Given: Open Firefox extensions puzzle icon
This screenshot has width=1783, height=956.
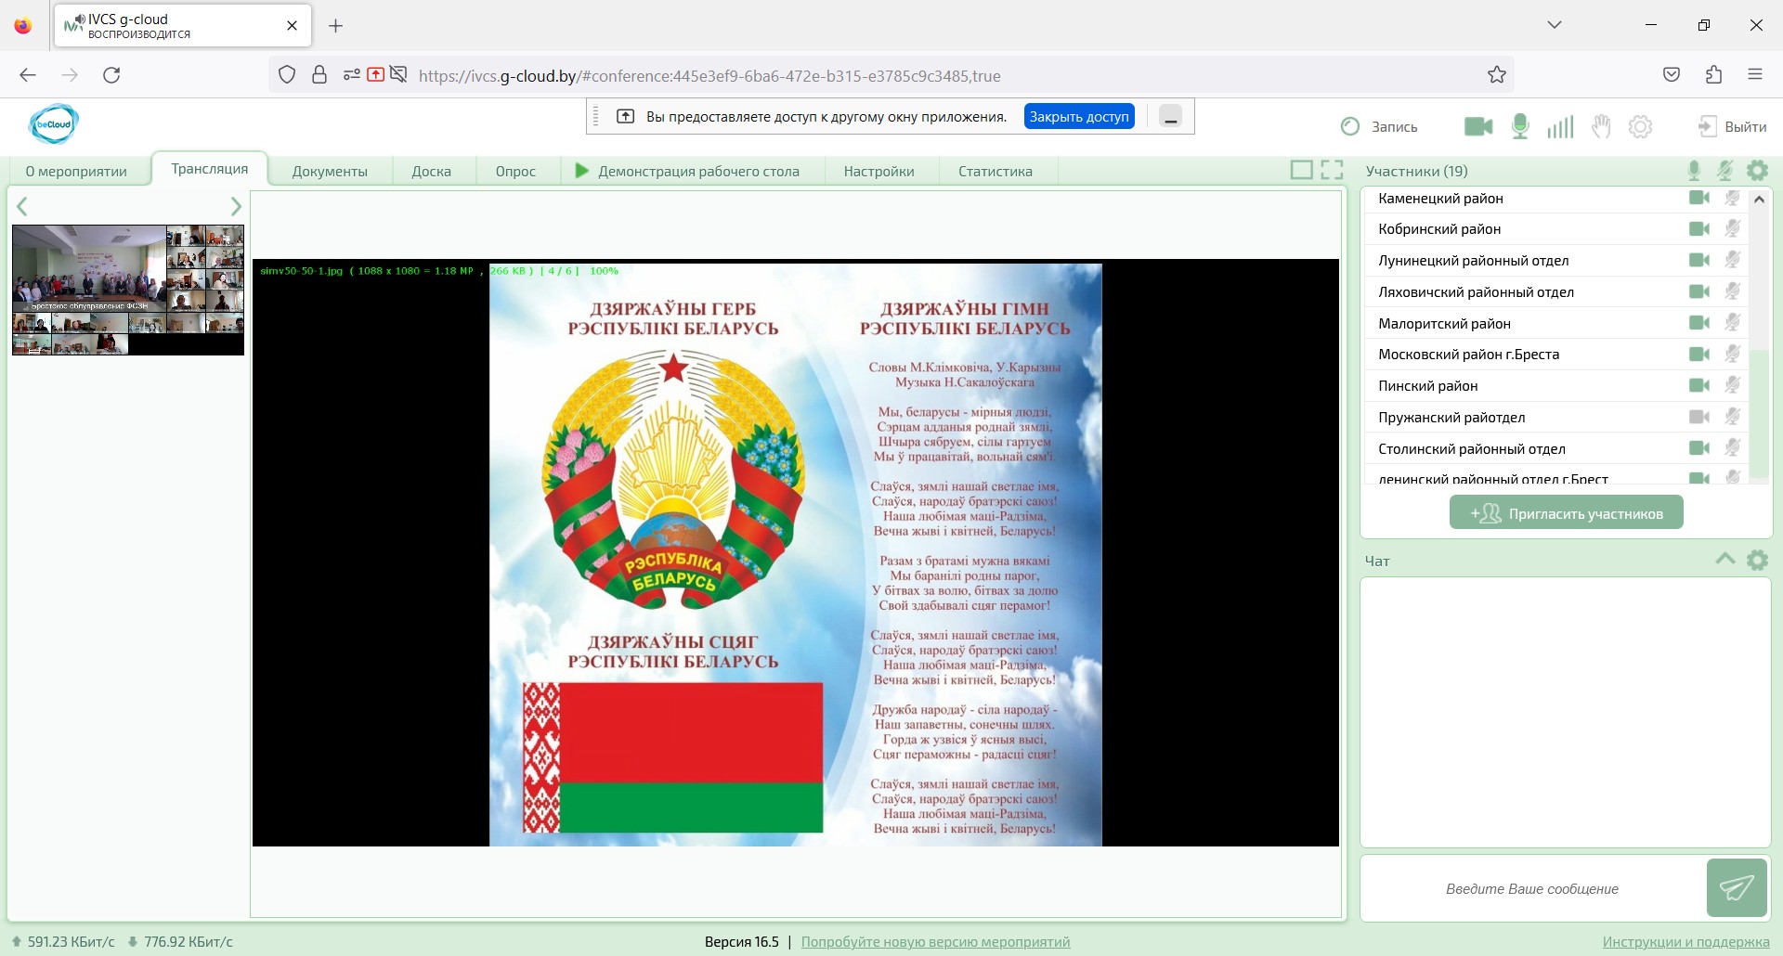Looking at the screenshot, I should pyautogui.click(x=1713, y=75).
